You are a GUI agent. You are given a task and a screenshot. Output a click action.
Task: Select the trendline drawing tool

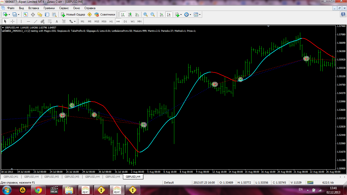pos(35,21)
